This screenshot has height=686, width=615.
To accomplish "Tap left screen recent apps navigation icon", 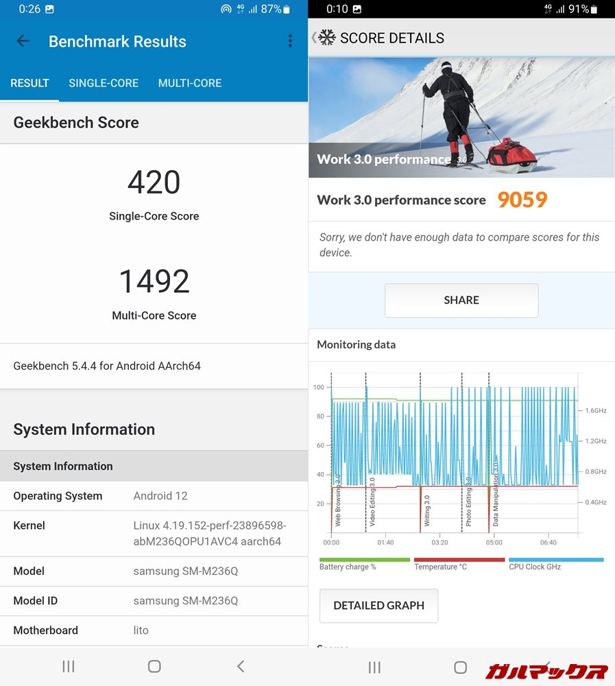I will (69, 666).
